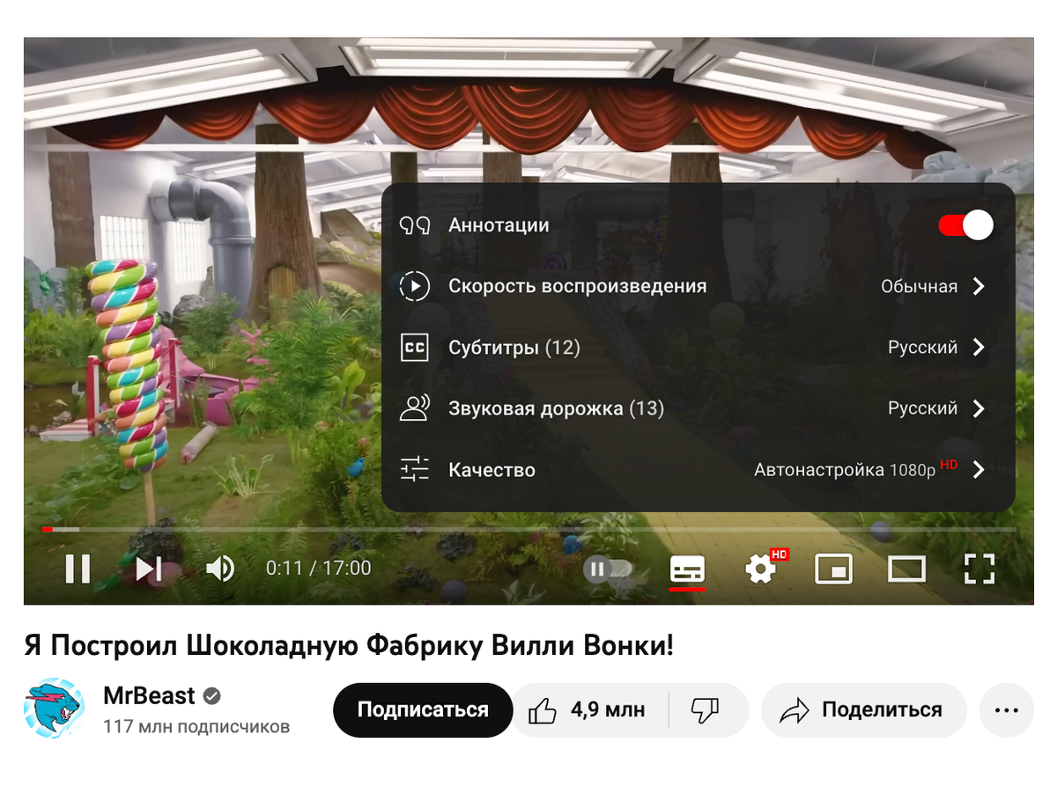Mute the volume speaker icon
Screen dimensions: 1057x786
(219, 569)
